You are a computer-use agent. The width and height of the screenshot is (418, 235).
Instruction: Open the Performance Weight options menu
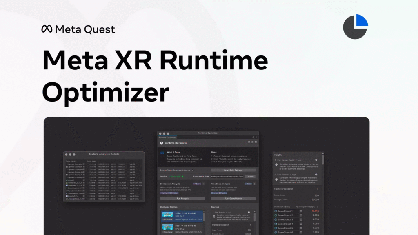(318, 206)
